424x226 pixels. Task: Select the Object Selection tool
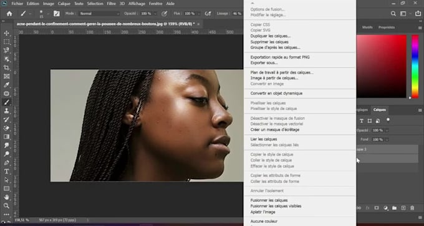coord(6,59)
